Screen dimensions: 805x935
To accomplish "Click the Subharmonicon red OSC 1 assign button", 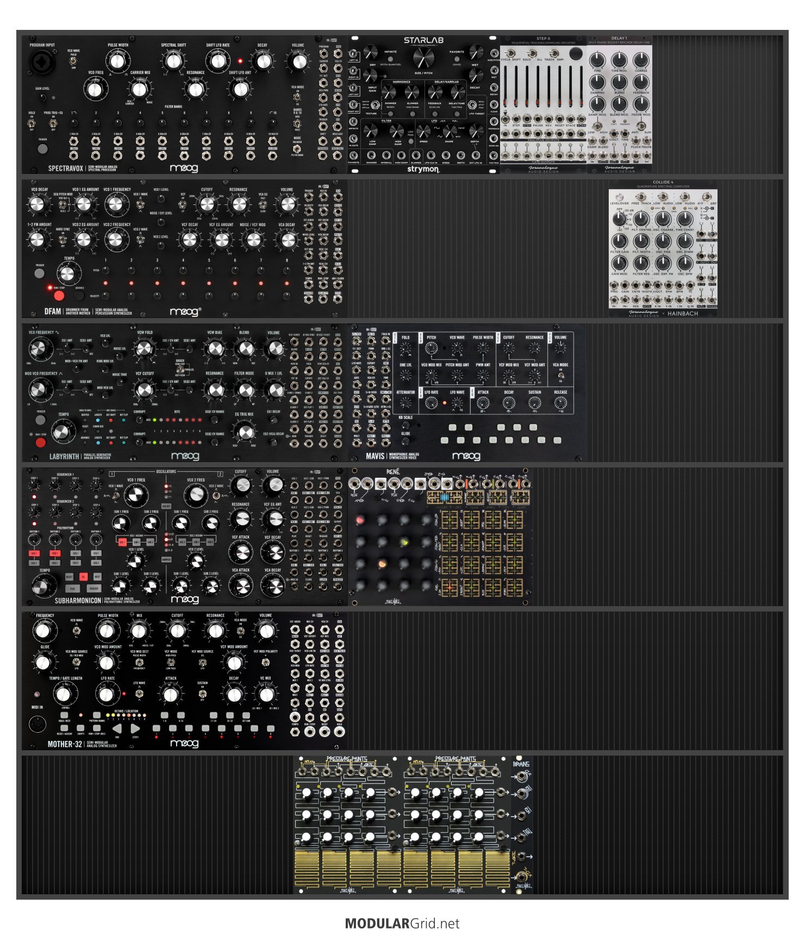I will (122, 542).
